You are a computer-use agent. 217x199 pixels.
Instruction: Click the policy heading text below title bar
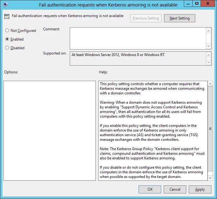click(68, 16)
